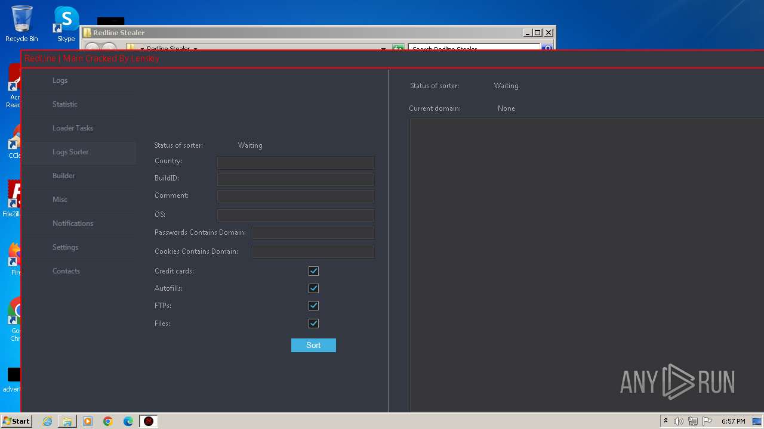
Task: Click the Windows Start button
Action: click(16, 421)
